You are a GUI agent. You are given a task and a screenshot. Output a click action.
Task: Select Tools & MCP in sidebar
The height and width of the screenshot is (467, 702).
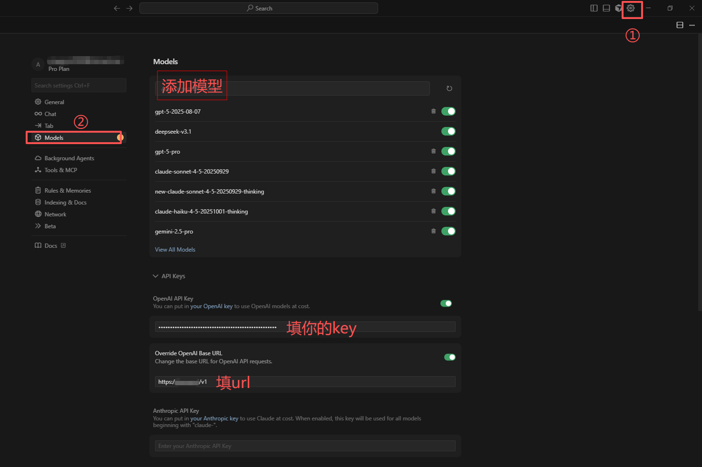60,170
